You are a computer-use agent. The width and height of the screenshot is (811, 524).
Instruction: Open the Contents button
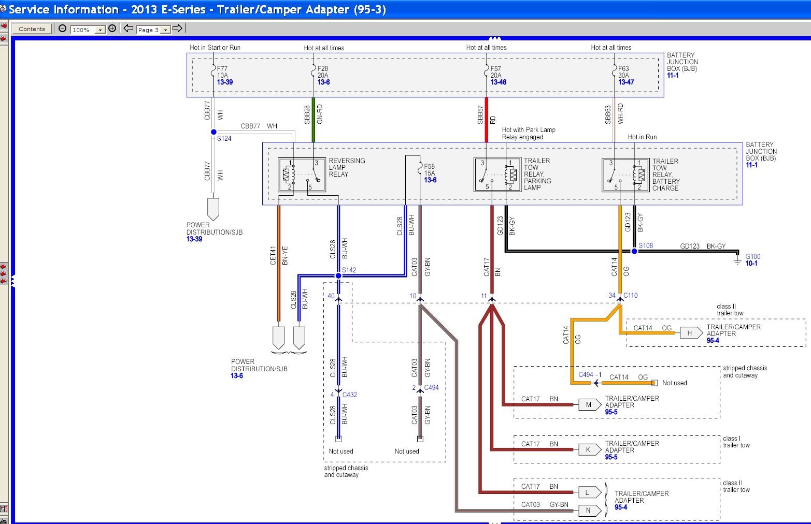(x=32, y=29)
